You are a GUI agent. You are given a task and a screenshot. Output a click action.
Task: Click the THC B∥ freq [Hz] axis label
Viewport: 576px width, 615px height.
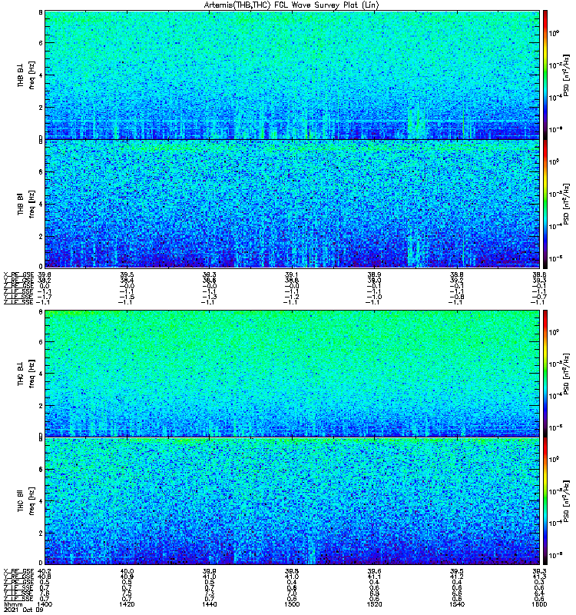(26, 501)
